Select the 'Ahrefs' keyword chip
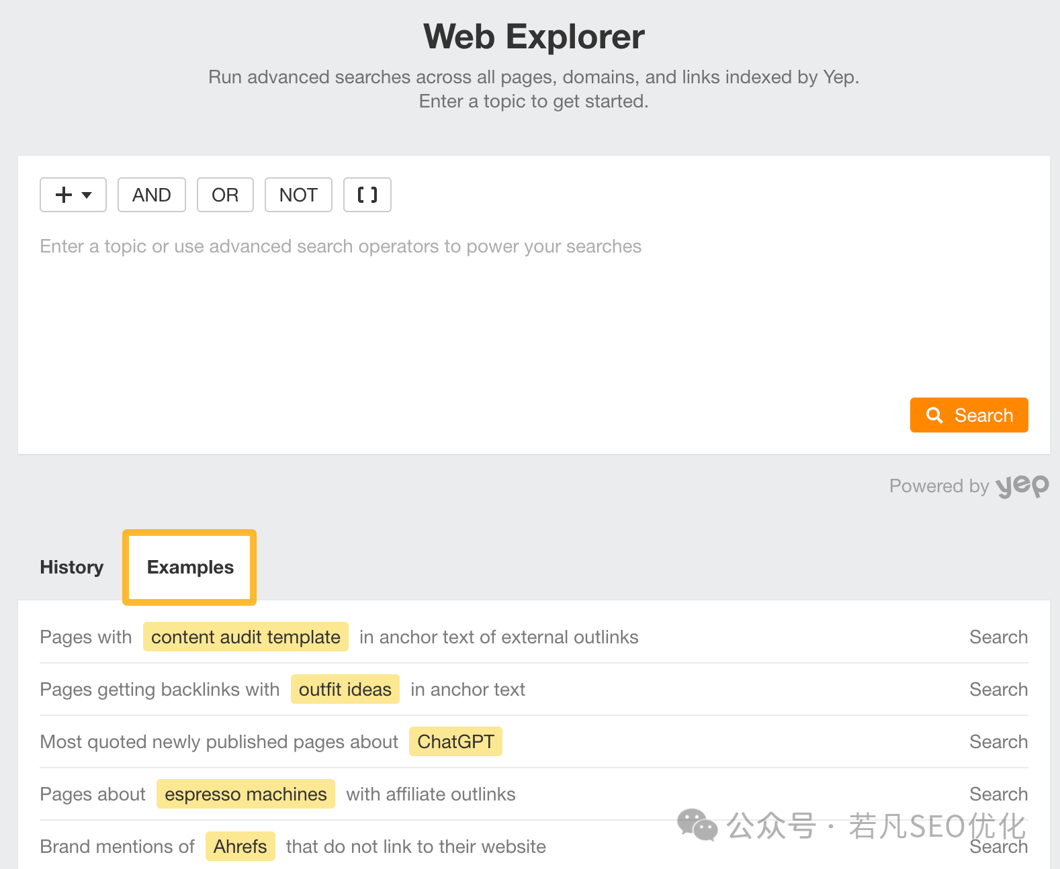Viewport: 1060px width, 869px height. (240, 846)
